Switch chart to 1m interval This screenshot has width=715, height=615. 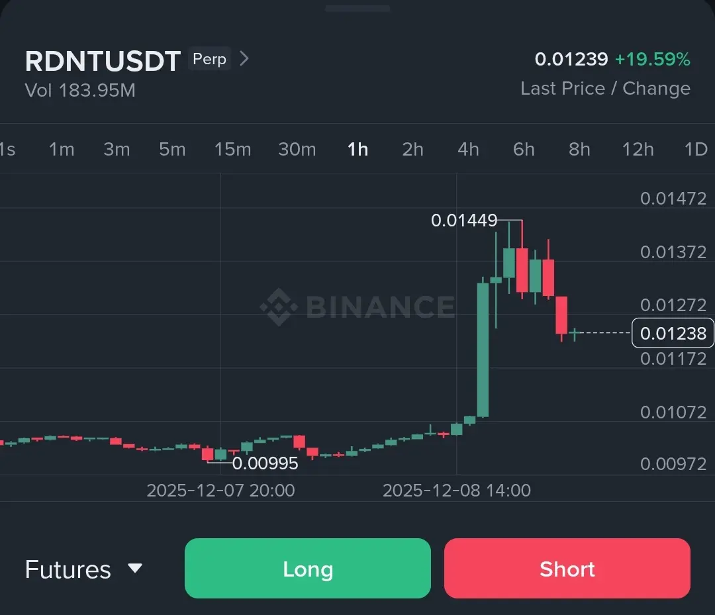(61, 149)
